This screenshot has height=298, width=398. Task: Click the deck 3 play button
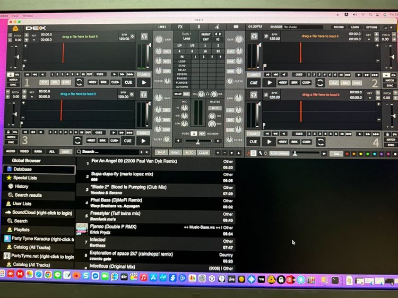tap(143, 141)
